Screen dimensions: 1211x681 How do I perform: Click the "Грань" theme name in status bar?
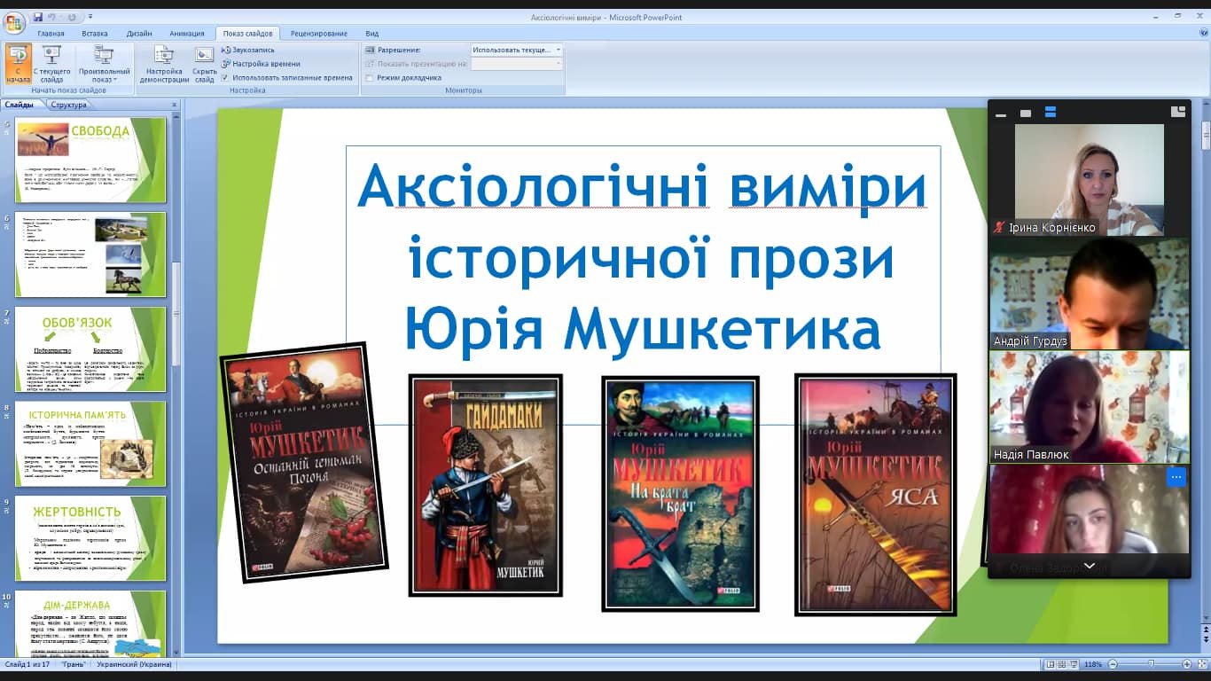72,664
